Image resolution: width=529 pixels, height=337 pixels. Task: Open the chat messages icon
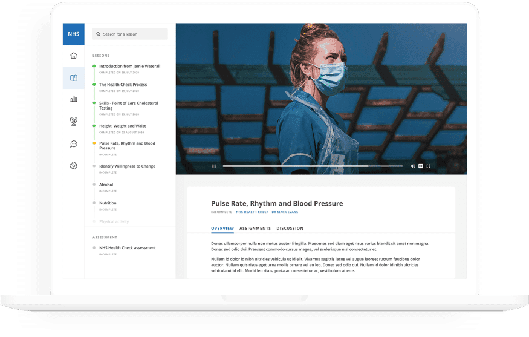[x=73, y=144]
